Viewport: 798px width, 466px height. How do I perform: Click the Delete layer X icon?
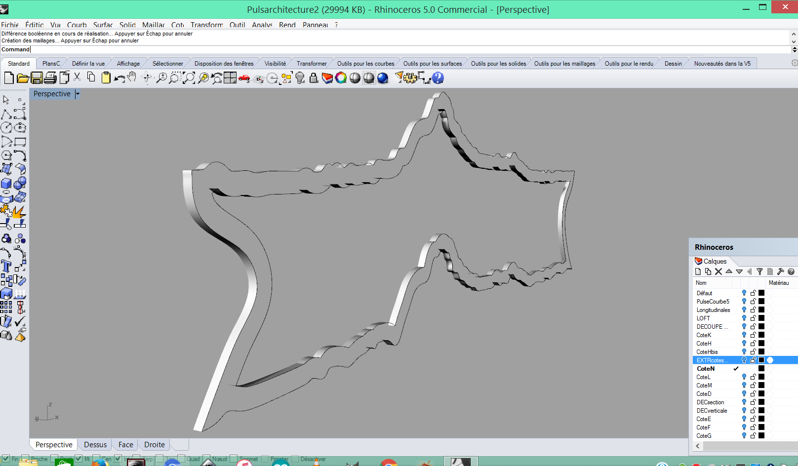718,272
